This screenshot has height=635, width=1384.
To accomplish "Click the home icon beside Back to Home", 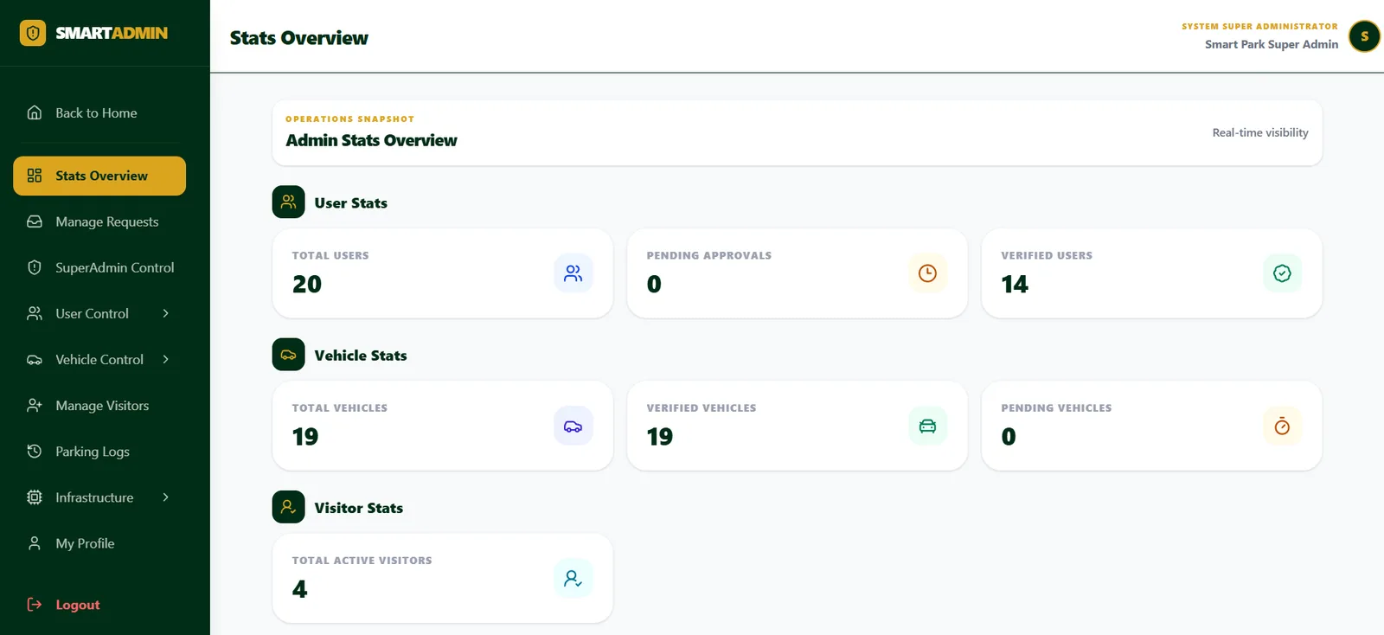I will tap(35, 112).
